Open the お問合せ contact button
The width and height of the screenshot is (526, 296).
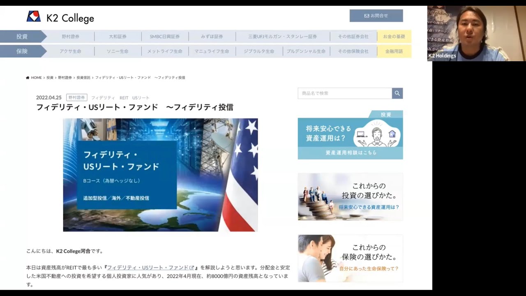pyautogui.click(x=376, y=16)
